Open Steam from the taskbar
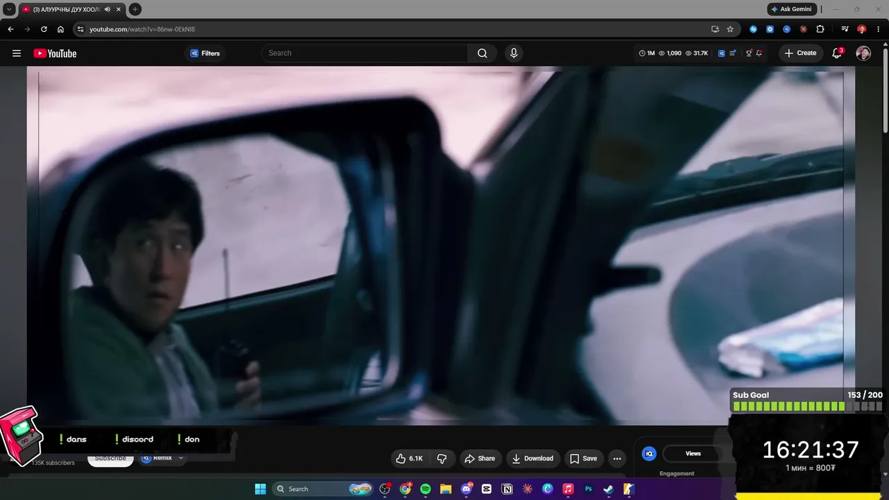 608,489
